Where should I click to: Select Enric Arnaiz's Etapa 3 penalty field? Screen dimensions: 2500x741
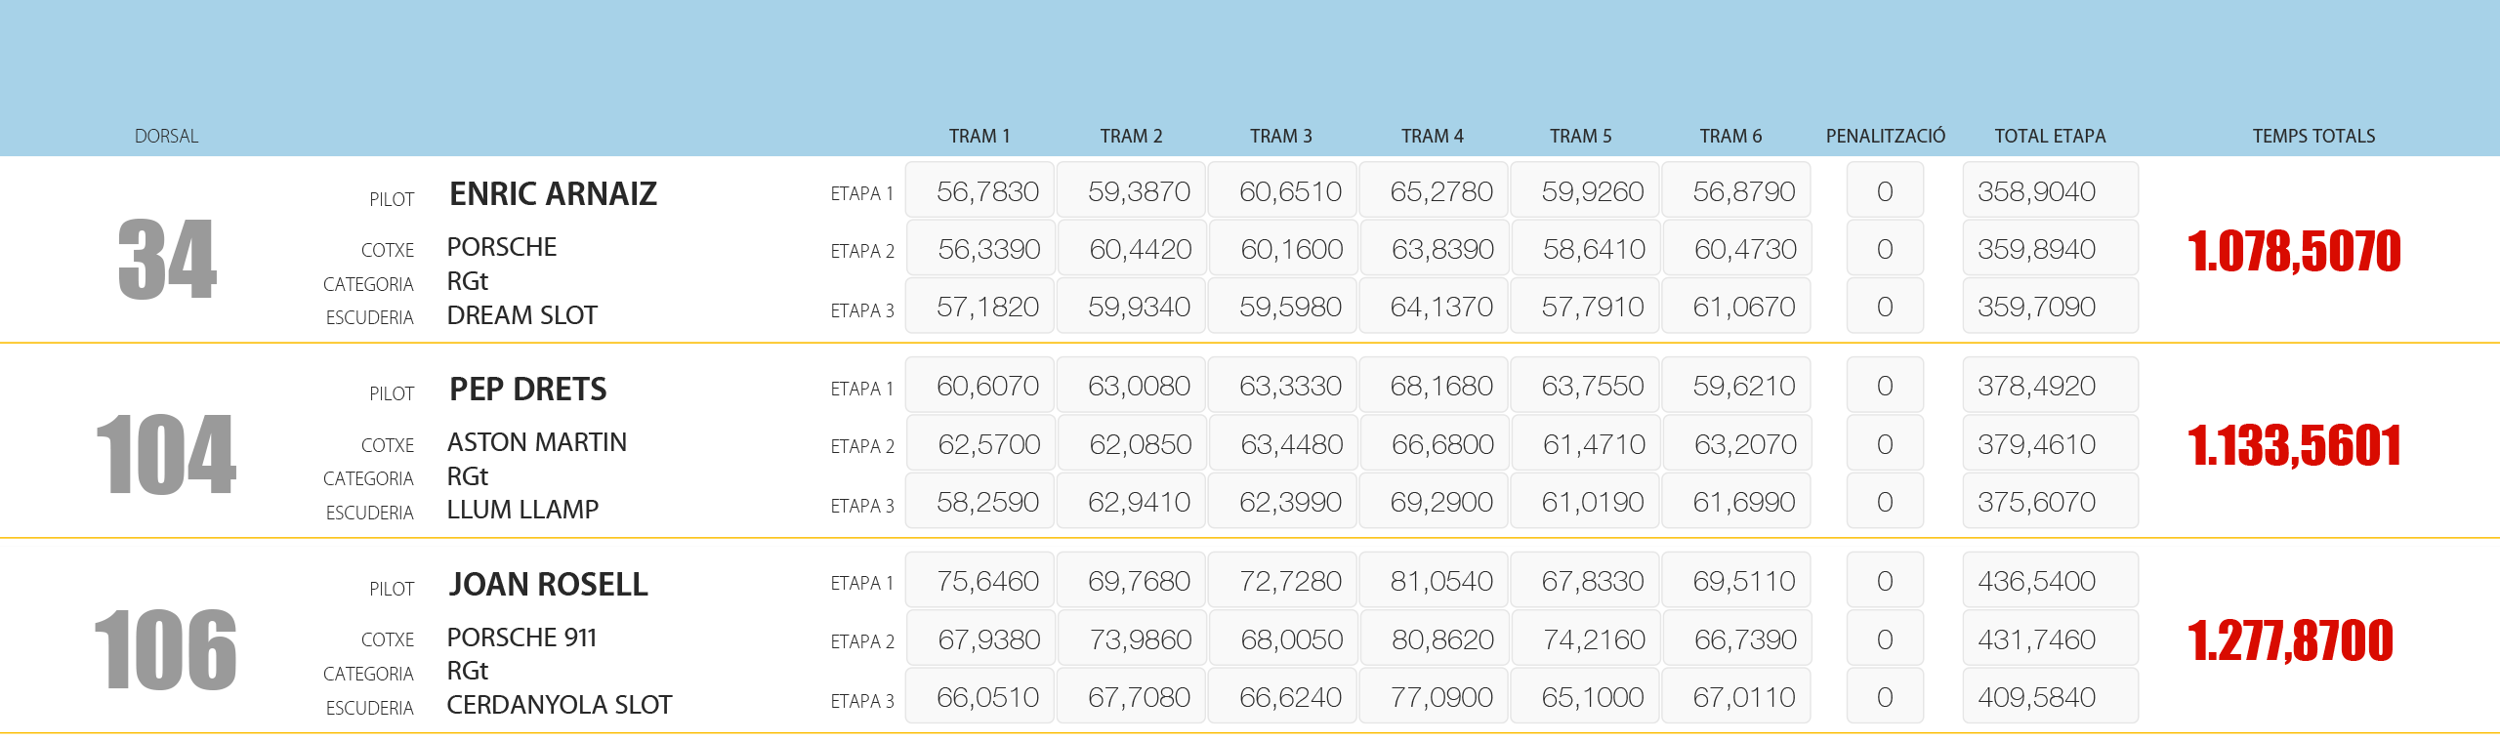tap(1885, 307)
